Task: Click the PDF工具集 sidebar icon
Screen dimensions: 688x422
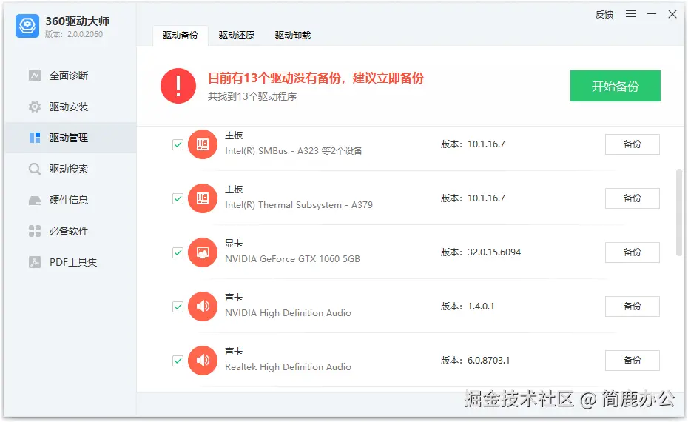Action: [x=35, y=262]
